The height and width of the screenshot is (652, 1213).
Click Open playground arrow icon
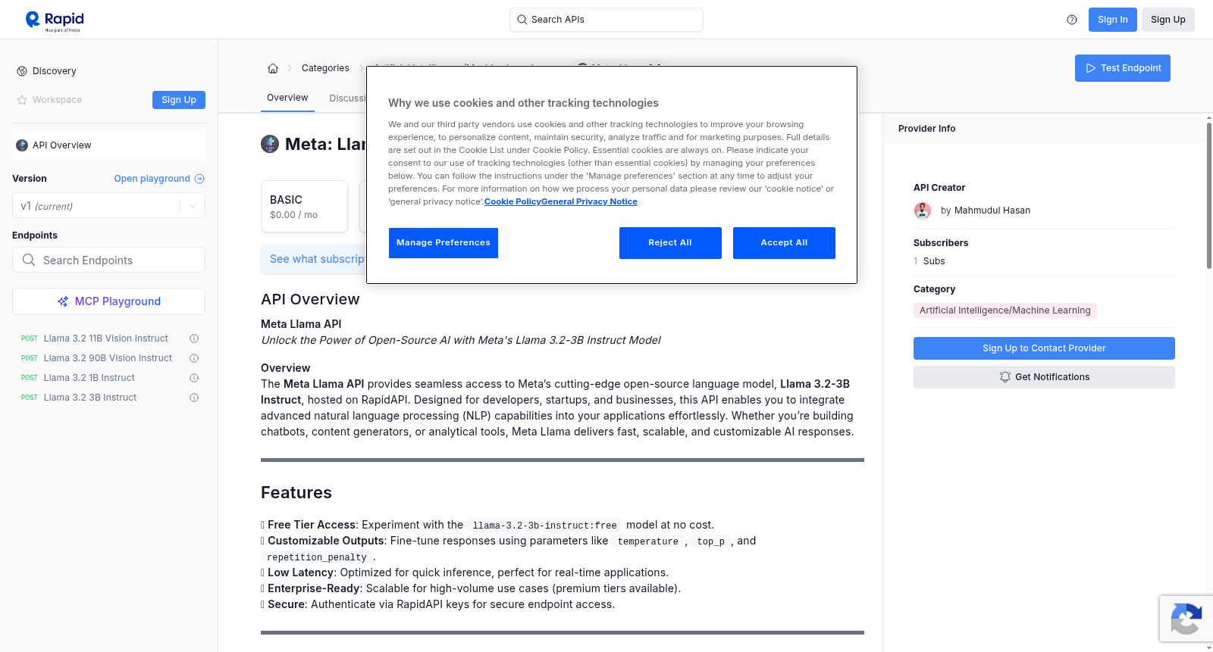coord(199,179)
